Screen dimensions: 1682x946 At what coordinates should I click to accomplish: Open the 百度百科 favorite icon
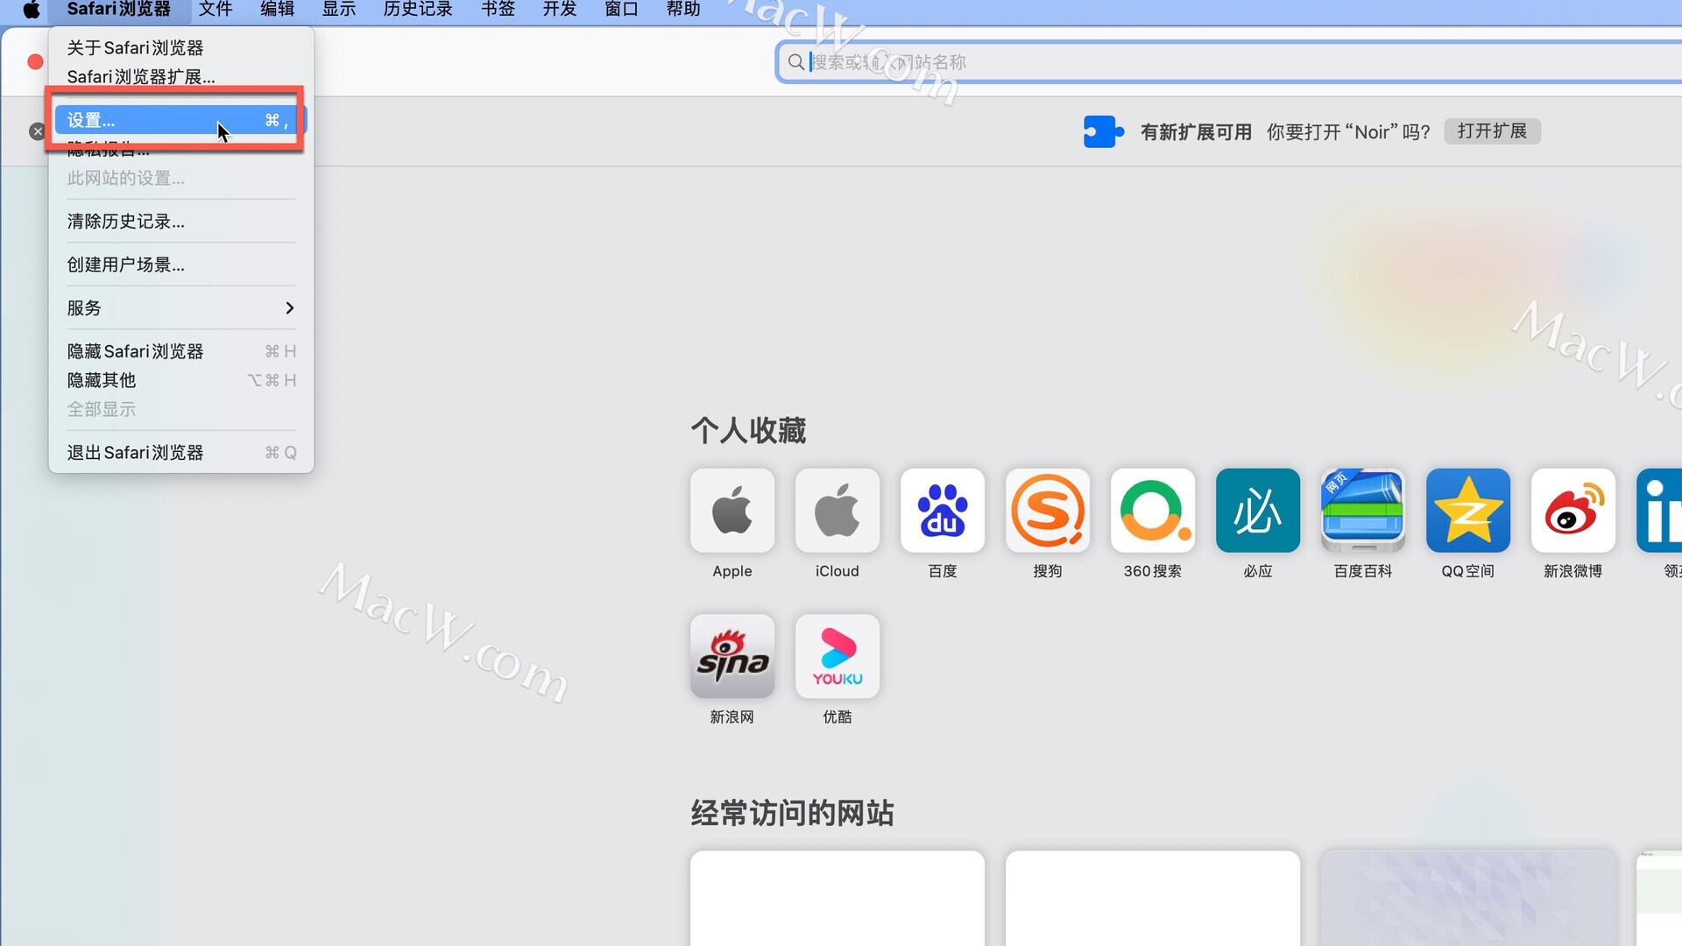tap(1363, 511)
